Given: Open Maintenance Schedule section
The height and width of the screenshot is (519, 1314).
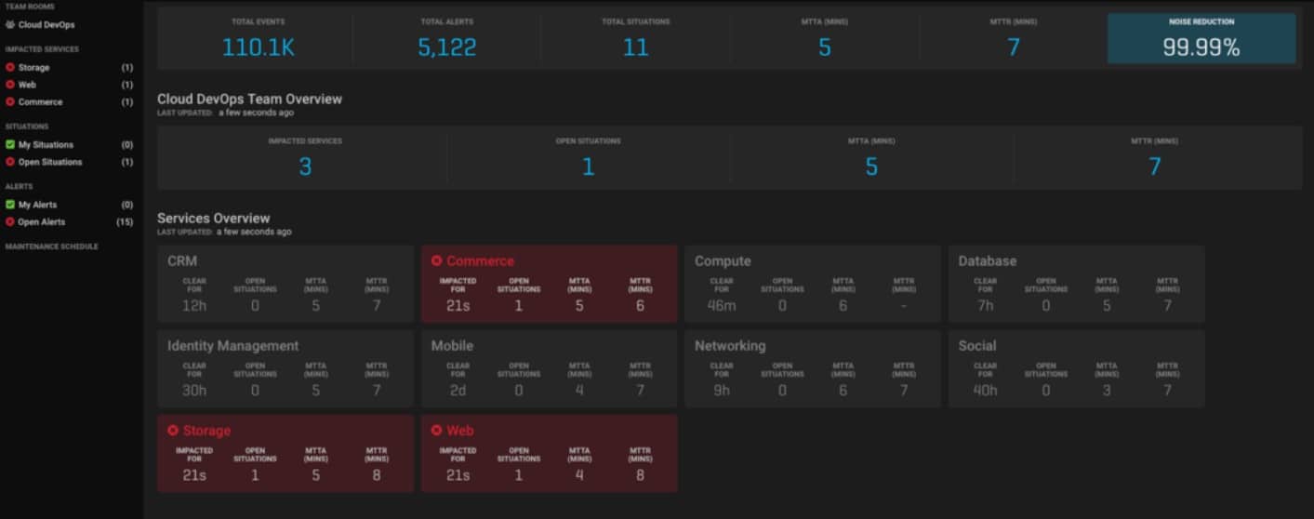Looking at the screenshot, I should click(51, 246).
